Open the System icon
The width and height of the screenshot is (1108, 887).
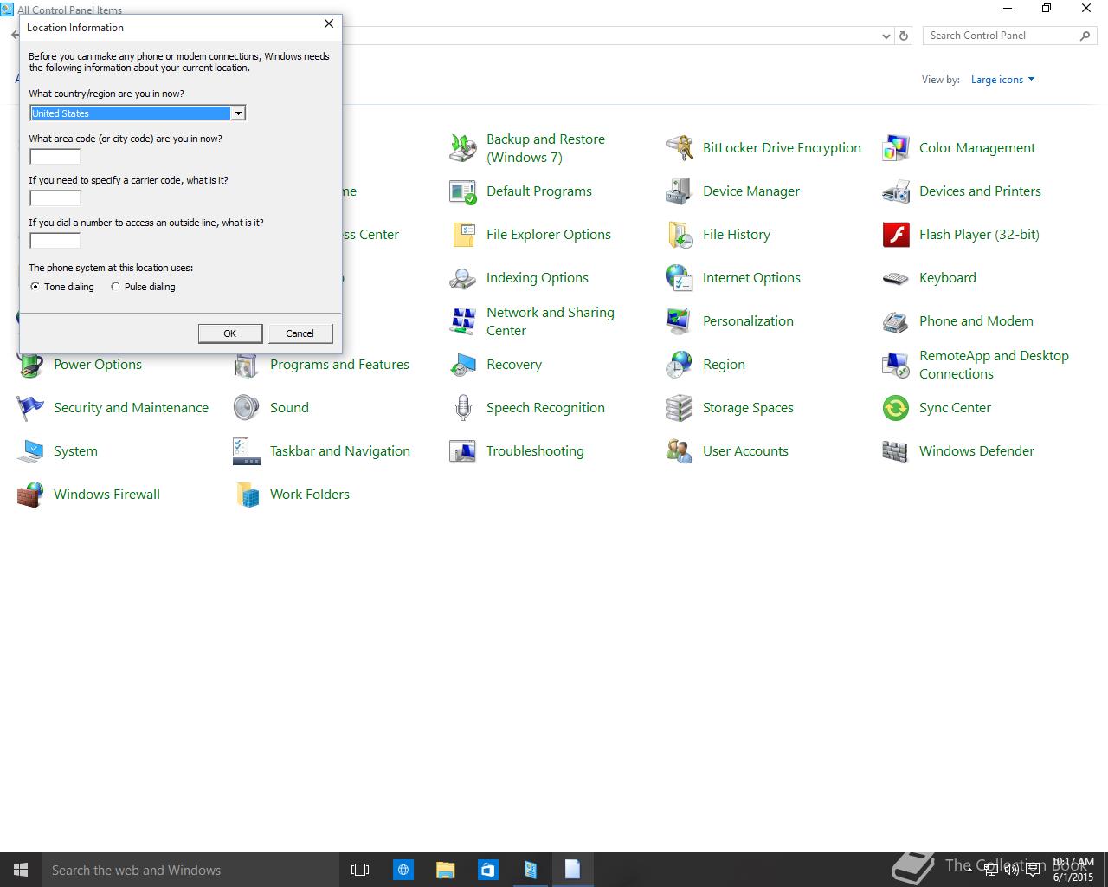(30, 451)
